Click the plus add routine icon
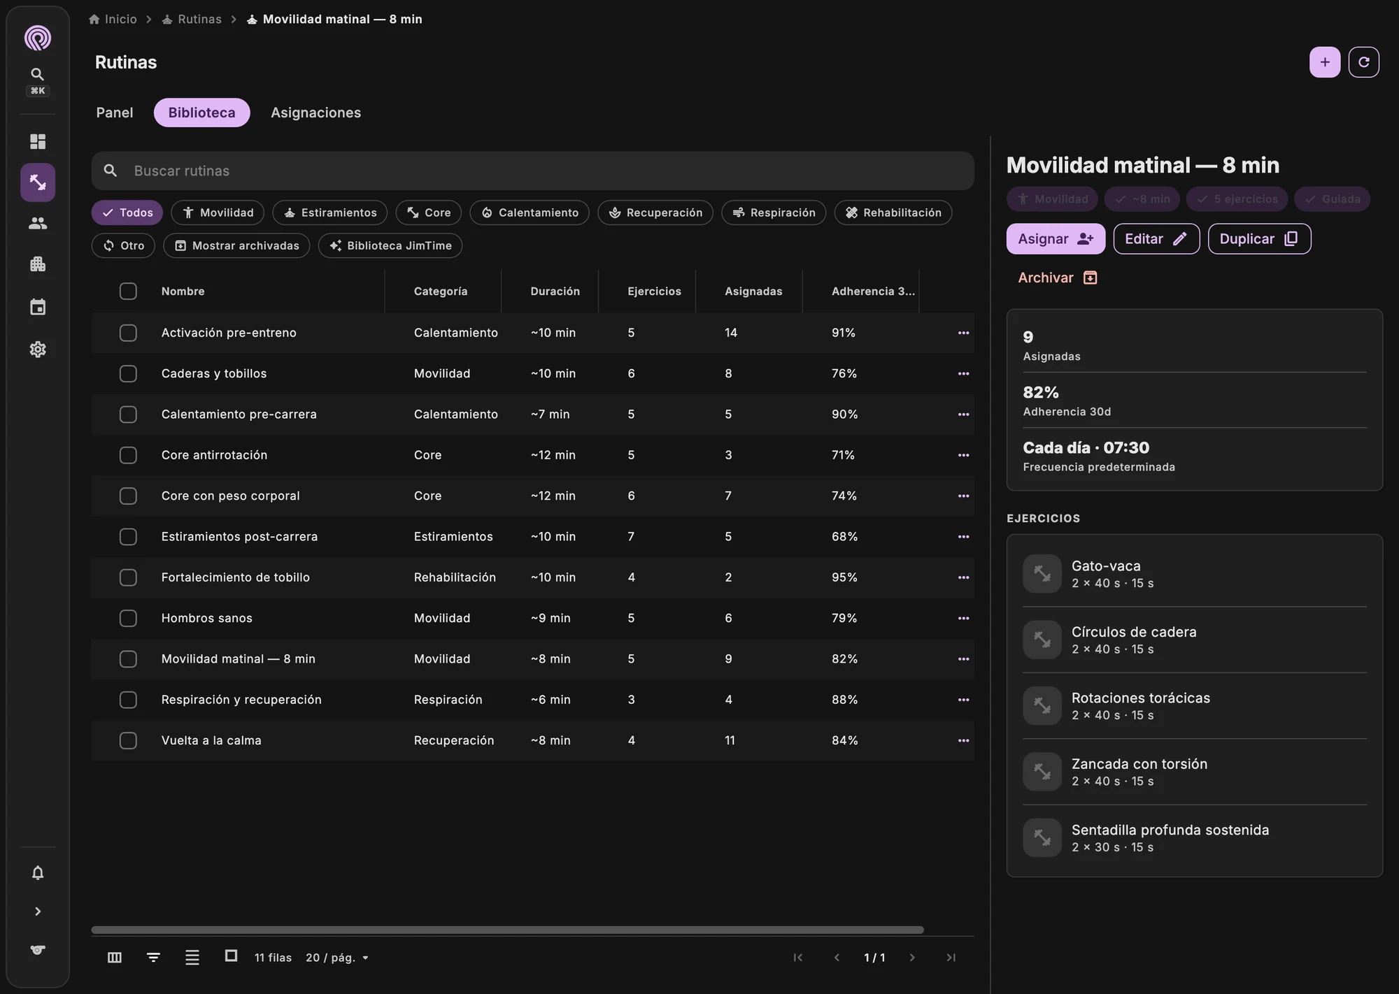 (1325, 62)
